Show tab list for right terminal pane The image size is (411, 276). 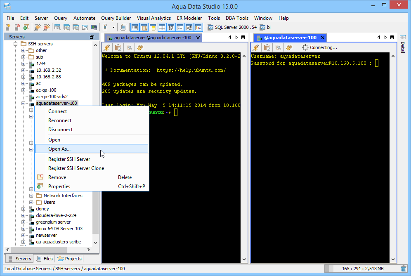pos(392,38)
